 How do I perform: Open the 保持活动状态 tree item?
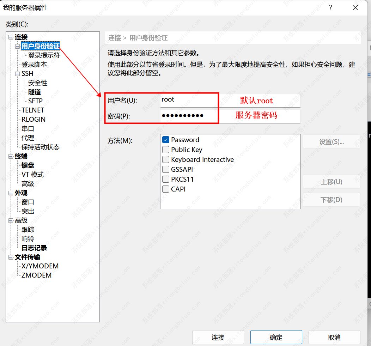pyautogui.click(x=41, y=147)
